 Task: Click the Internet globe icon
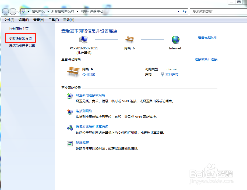coord(175,40)
